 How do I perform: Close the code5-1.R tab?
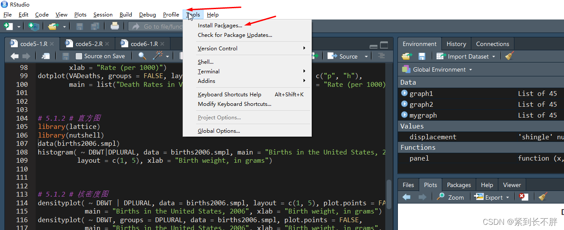click(x=52, y=44)
